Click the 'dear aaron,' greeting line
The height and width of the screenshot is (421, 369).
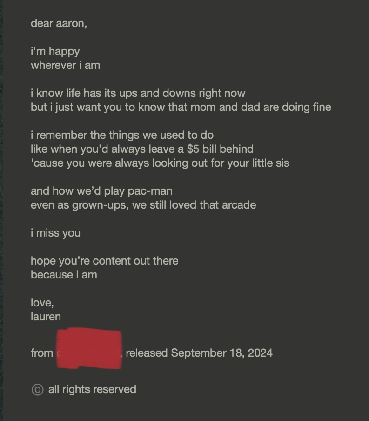[59, 24]
